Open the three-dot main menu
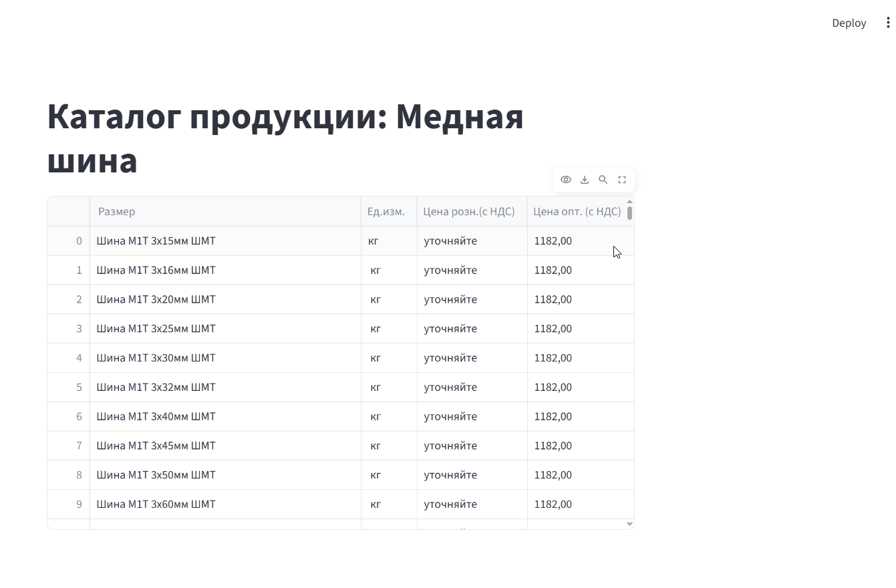Viewport: 896px width, 588px height. (x=888, y=23)
